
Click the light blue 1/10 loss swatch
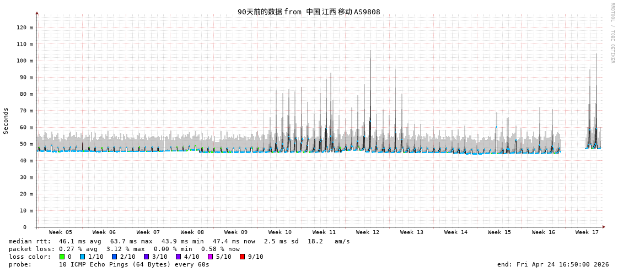82,257
